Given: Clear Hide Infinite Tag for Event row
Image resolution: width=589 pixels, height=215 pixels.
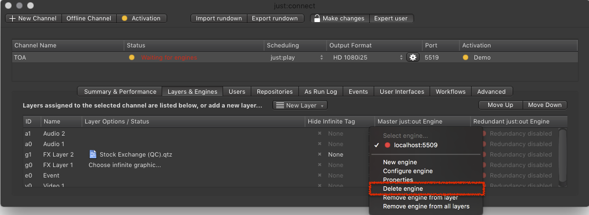Looking at the screenshot, I should [319, 175].
